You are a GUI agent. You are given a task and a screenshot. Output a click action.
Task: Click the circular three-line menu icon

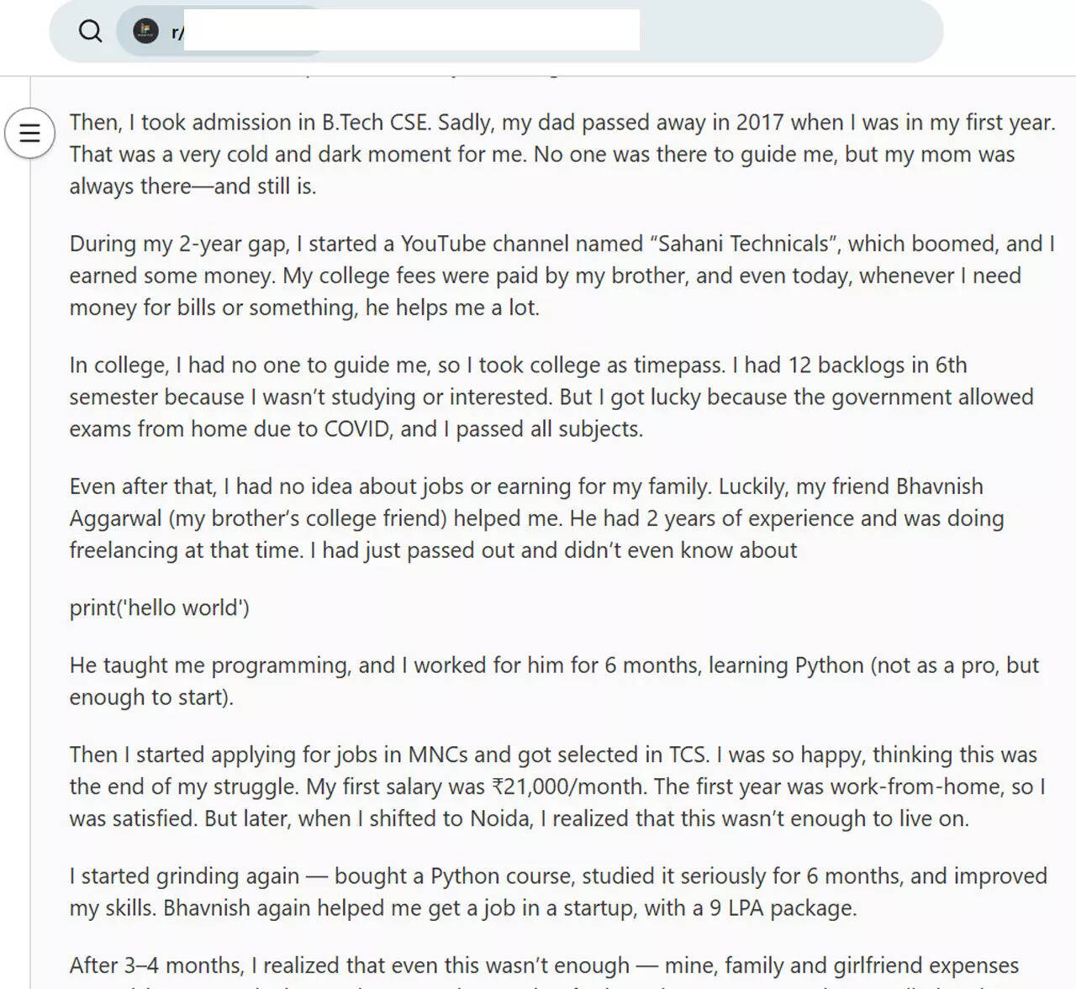pyautogui.click(x=30, y=134)
